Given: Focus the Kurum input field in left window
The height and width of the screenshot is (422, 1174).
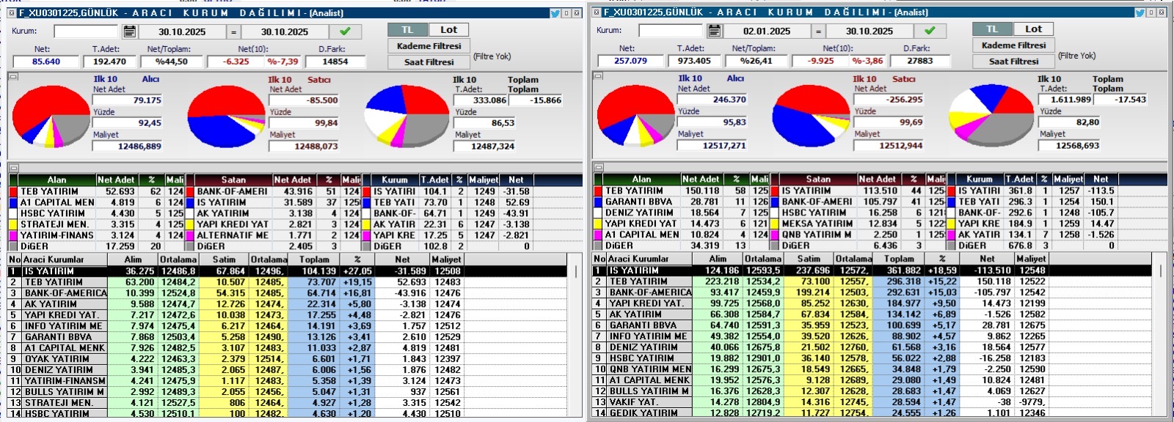Looking at the screenshot, I should pos(85,32).
